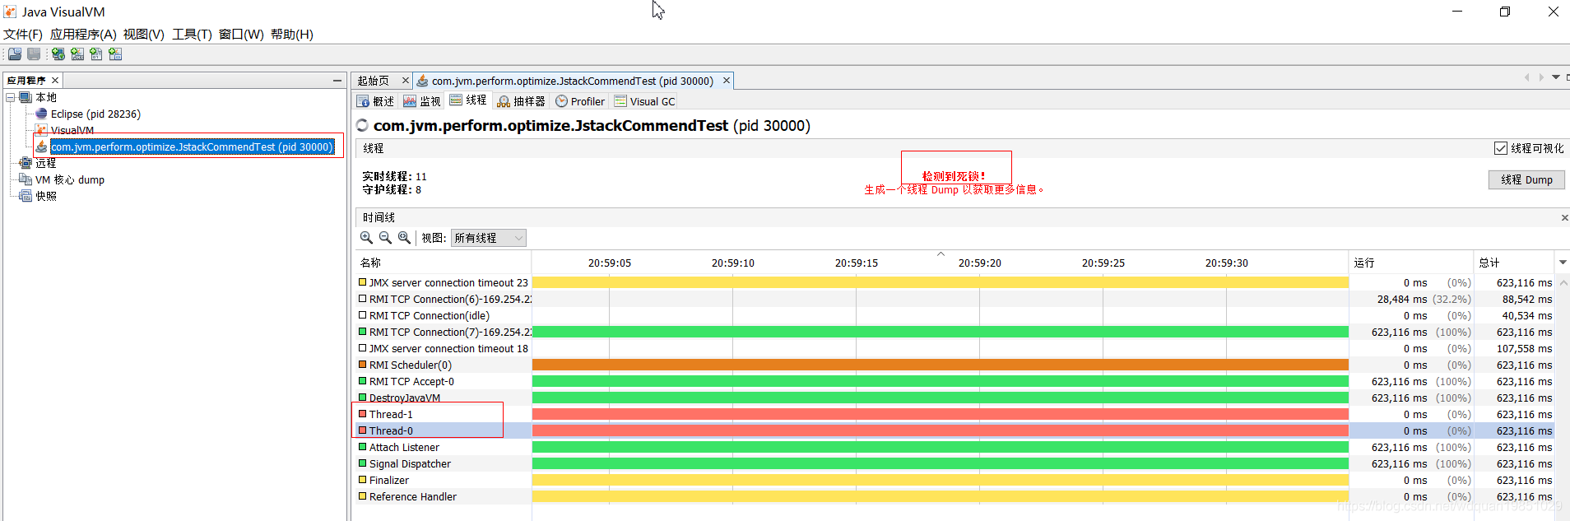
Task: Click the yellow Finalizer timeline bar
Action: point(941,480)
